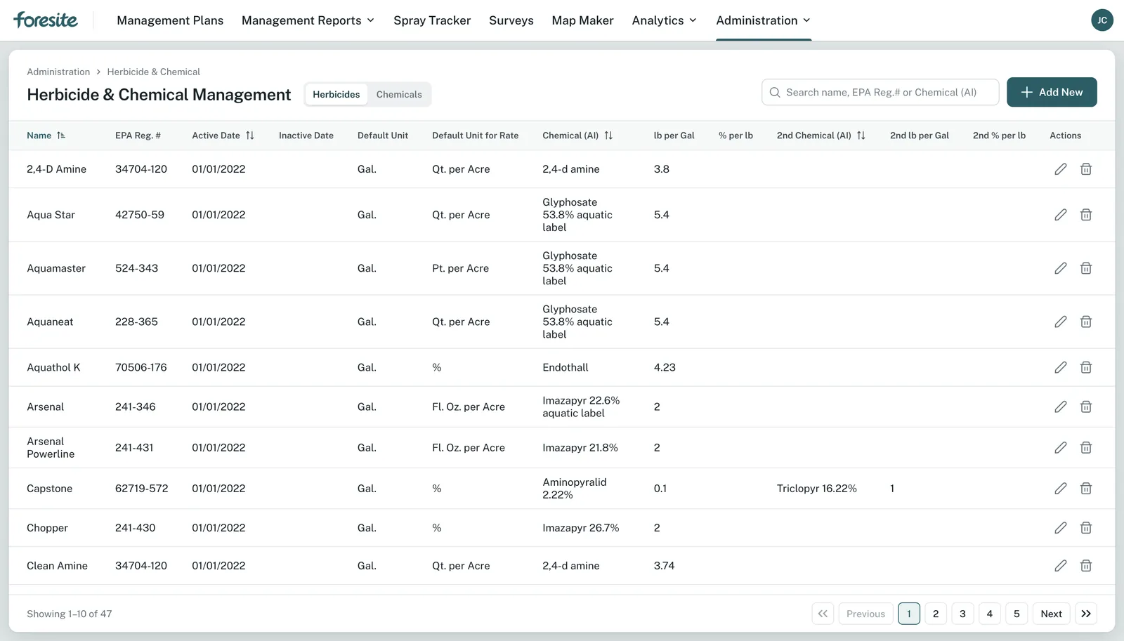Sort table by Name column

pos(46,136)
